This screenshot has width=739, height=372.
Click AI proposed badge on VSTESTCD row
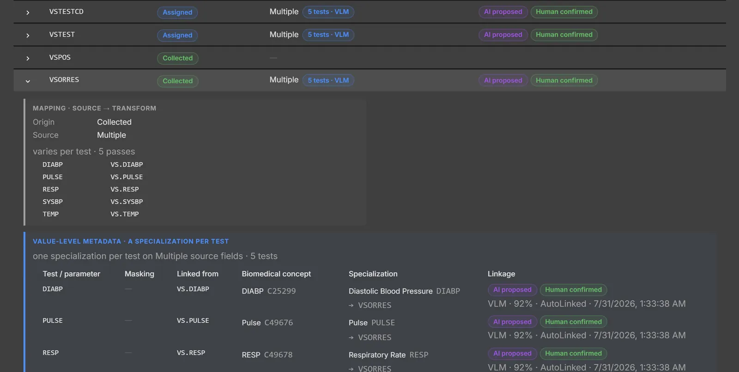point(503,12)
